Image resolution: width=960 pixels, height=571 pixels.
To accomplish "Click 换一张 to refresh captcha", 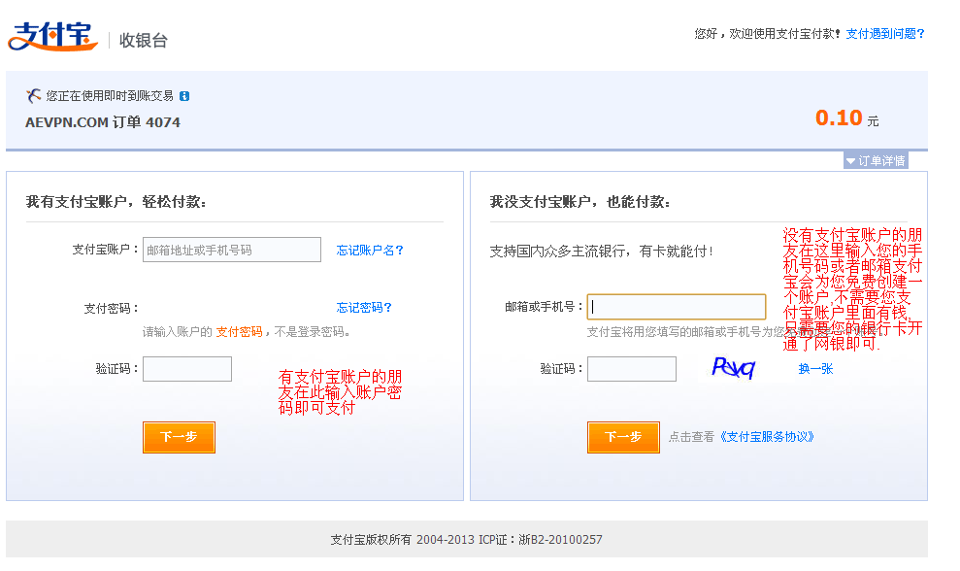I will (815, 369).
